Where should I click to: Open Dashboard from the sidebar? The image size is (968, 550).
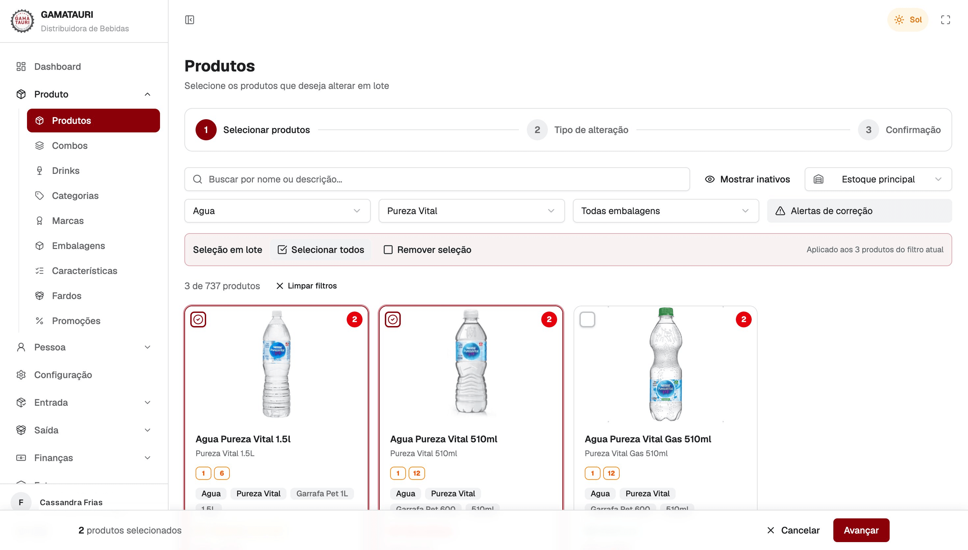click(x=84, y=67)
